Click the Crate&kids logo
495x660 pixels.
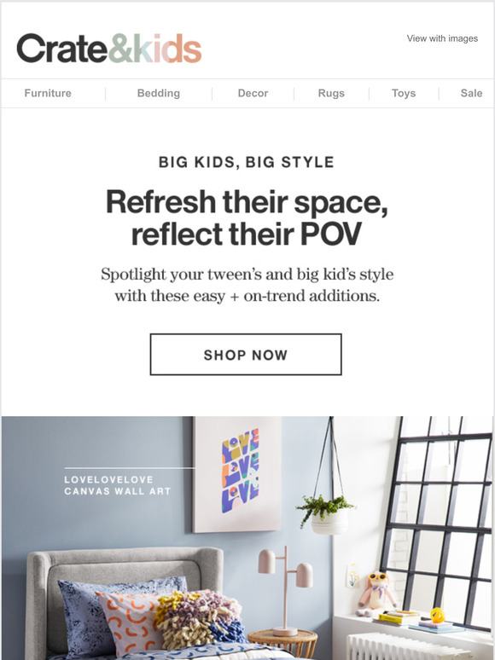pyautogui.click(x=109, y=49)
